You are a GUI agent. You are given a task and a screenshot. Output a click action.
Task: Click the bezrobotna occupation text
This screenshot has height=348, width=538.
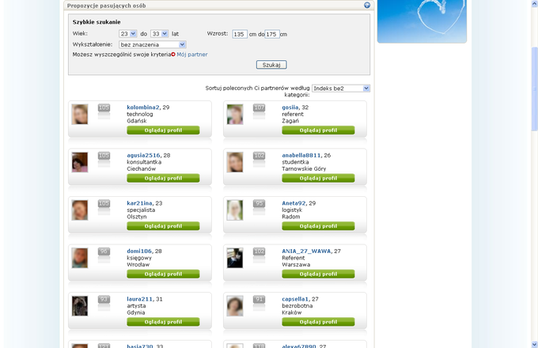[x=297, y=306]
